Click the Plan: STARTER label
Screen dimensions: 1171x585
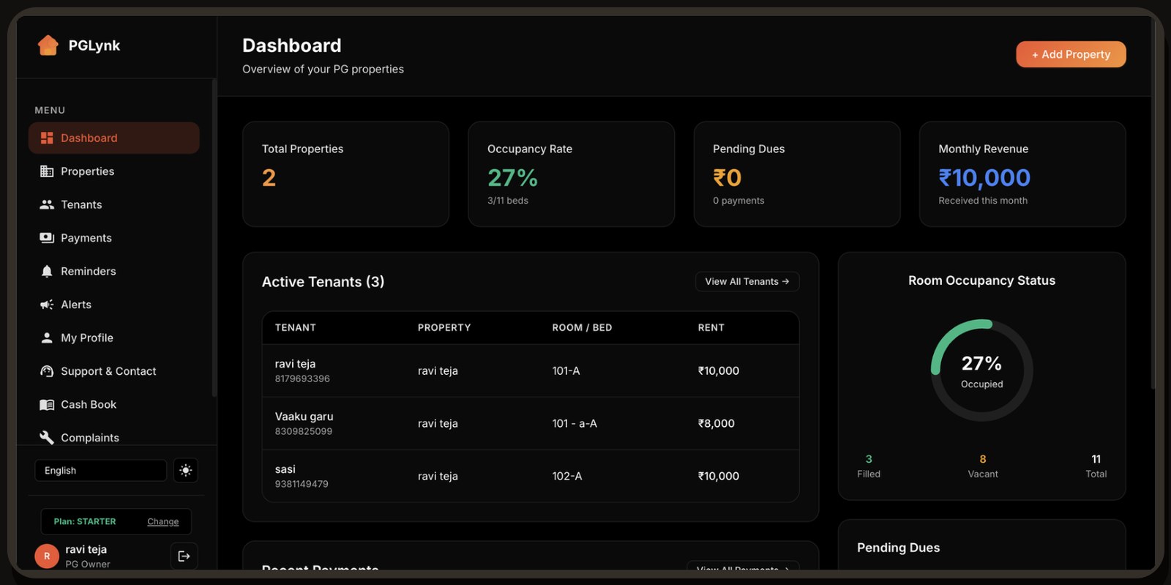click(x=85, y=522)
